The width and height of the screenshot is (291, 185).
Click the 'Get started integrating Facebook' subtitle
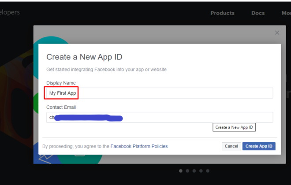(106, 70)
